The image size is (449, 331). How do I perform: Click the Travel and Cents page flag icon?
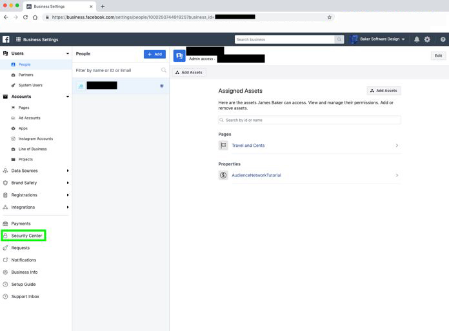coord(223,145)
